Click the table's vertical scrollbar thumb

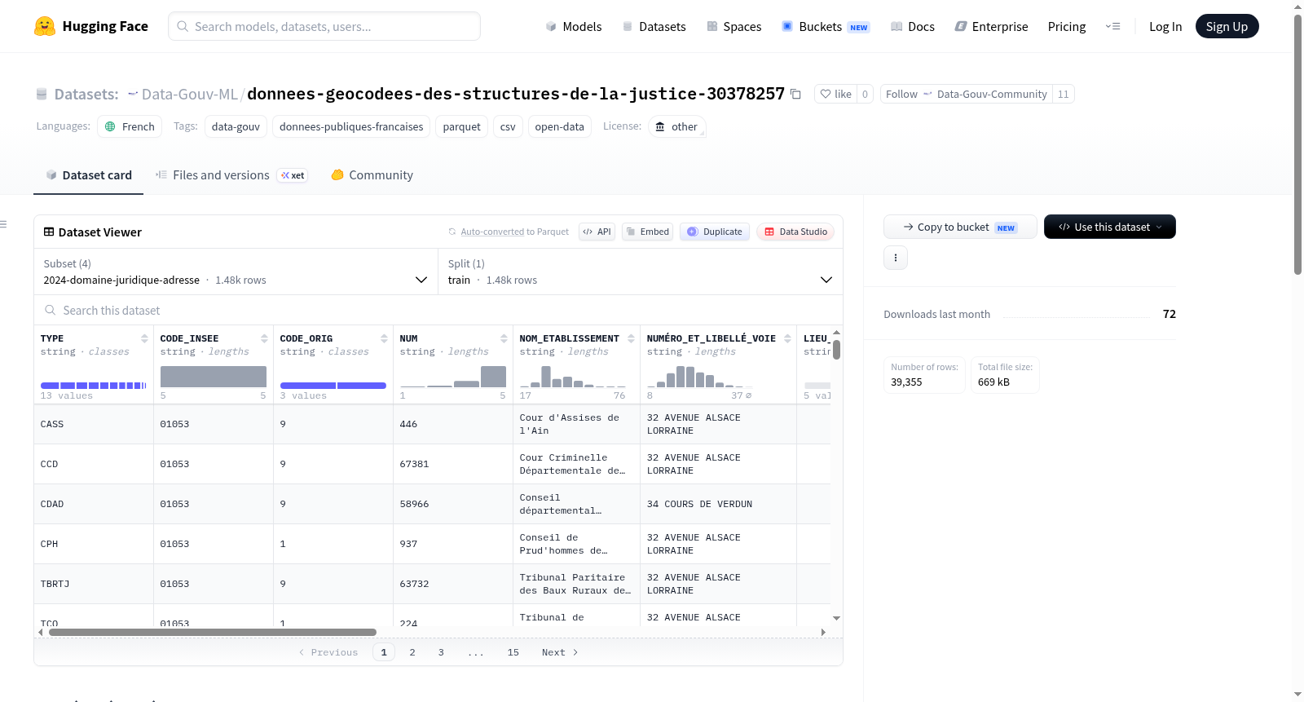click(x=836, y=350)
